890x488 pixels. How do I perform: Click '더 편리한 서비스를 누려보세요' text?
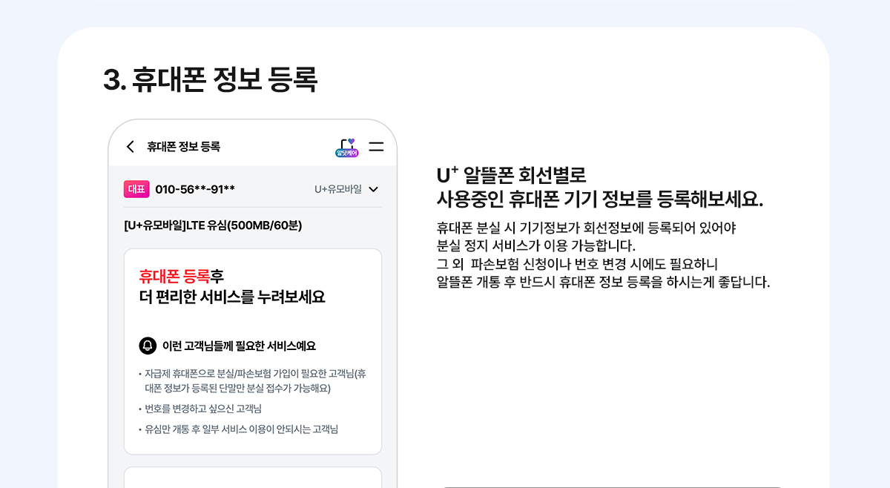[x=232, y=297]
